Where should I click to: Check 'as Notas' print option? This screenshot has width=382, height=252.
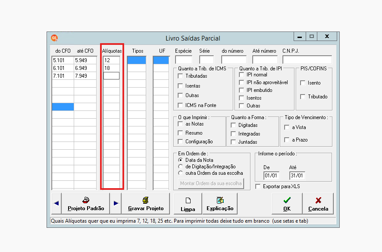(x=181, y=124)
